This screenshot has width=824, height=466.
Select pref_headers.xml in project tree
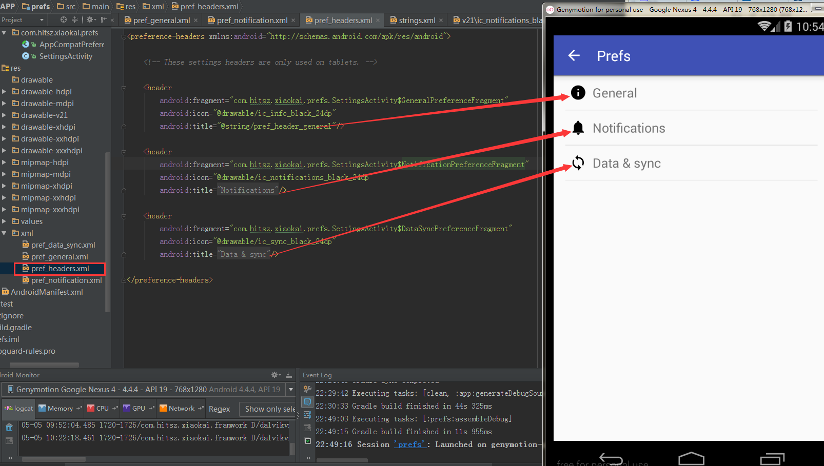(60, 268)
